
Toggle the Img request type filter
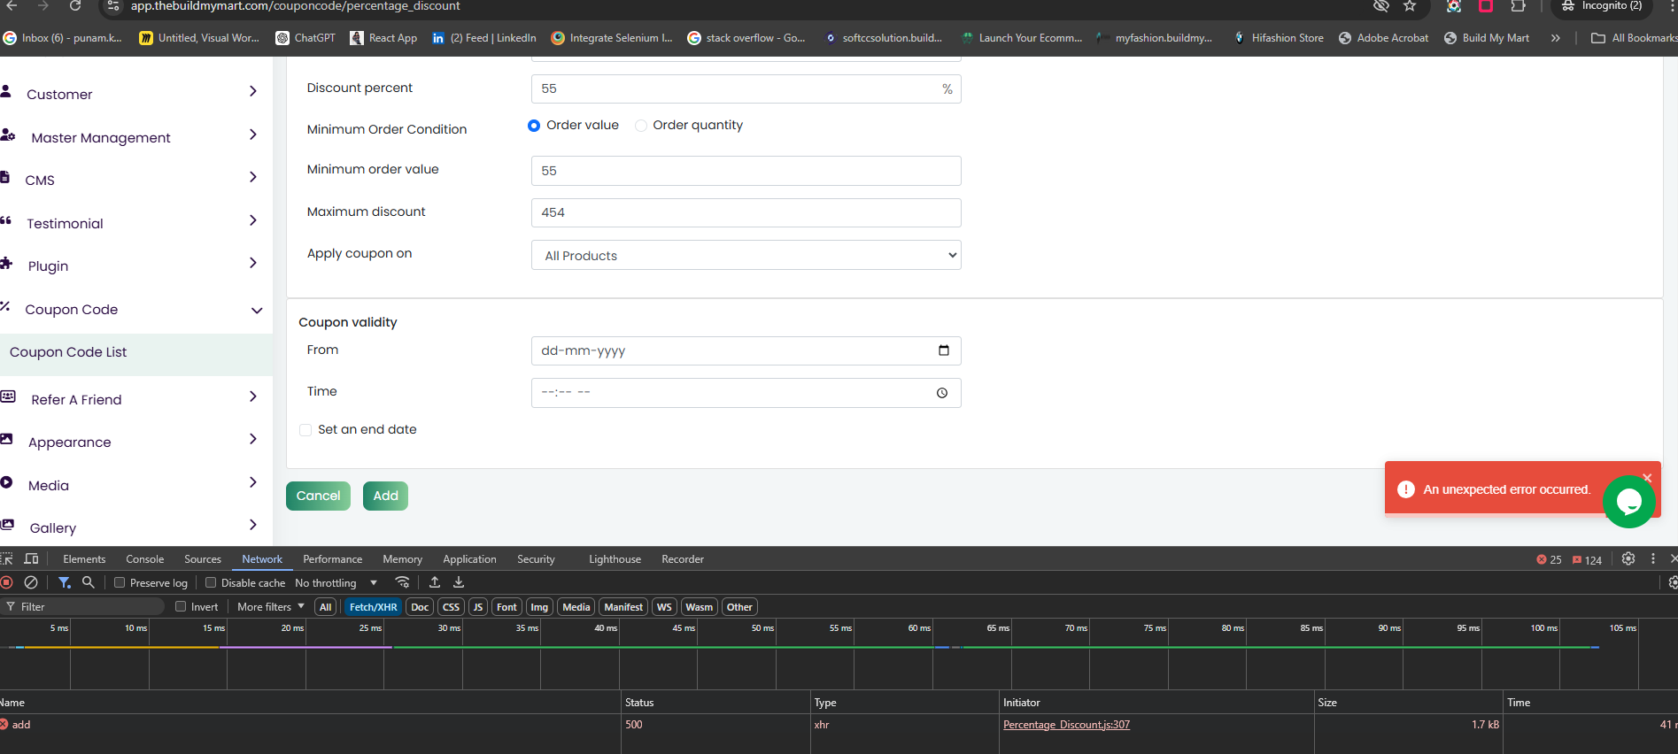[539, 607]
